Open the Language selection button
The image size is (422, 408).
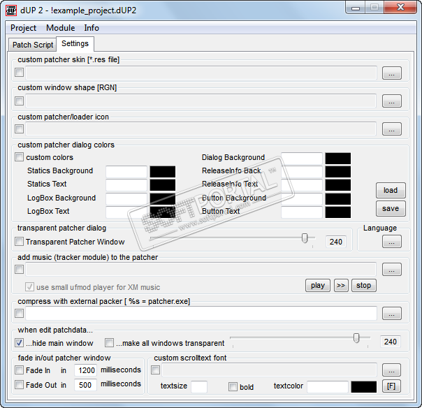(x=391, y=242)
